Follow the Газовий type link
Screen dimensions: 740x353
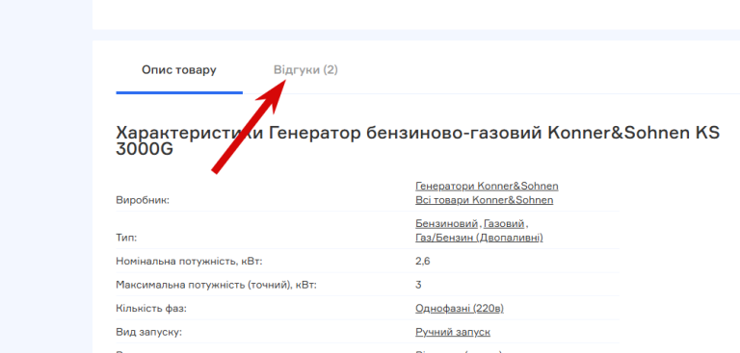click(504, 223)
